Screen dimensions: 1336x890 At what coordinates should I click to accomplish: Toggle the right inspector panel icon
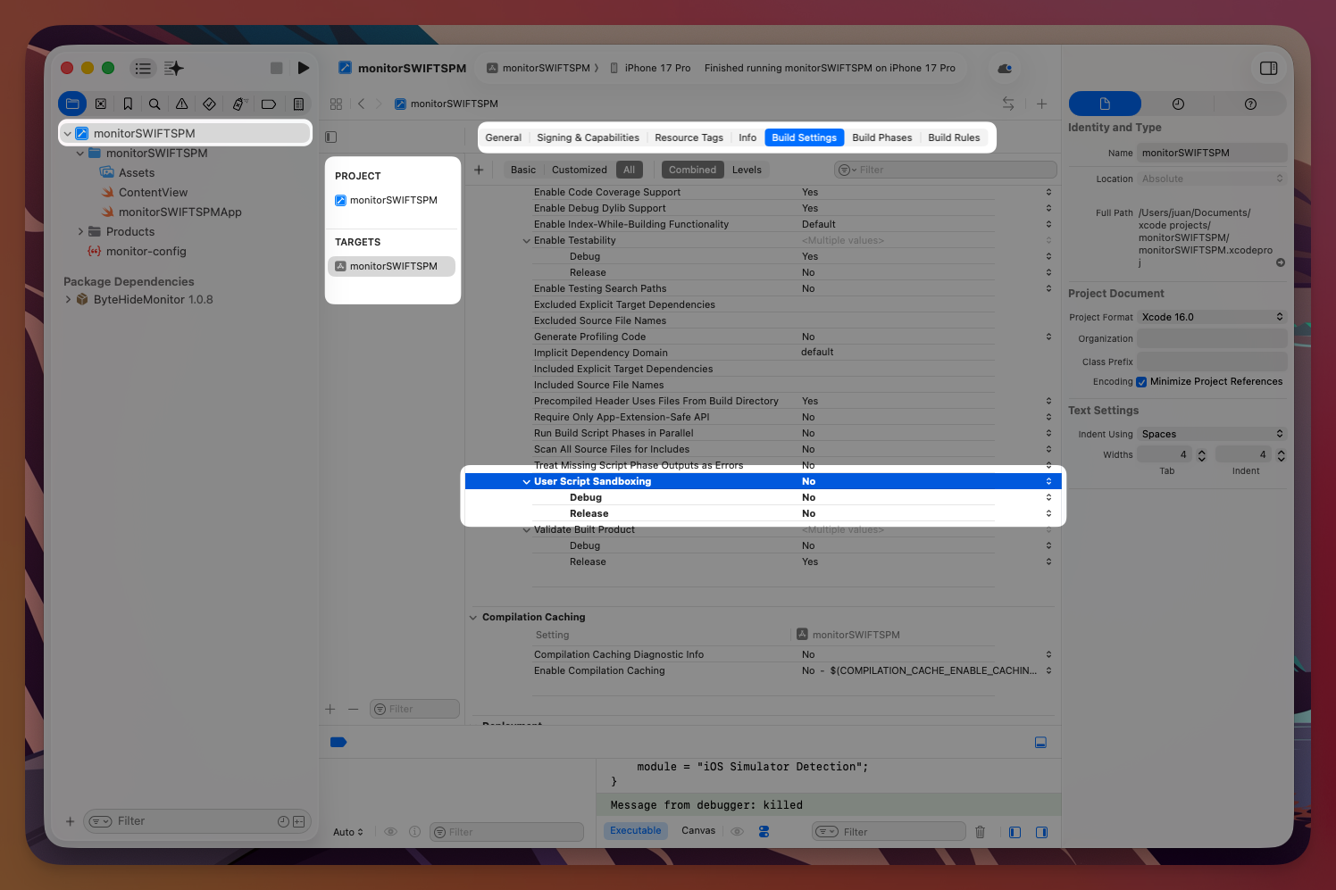click(x=1268, y=68)
